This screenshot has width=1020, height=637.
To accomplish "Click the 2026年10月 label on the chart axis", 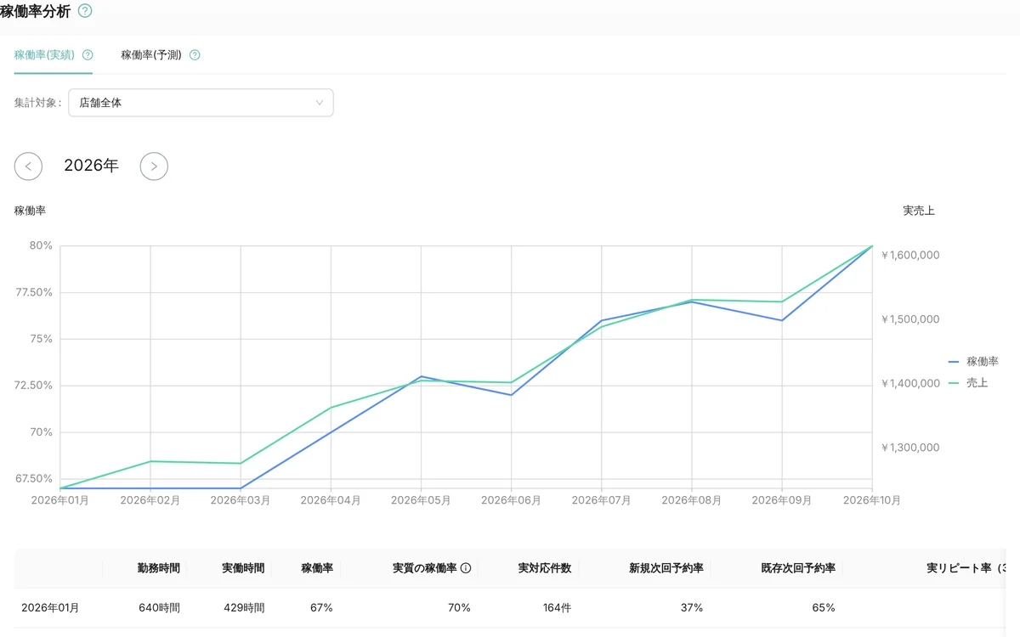I will 871,501.
